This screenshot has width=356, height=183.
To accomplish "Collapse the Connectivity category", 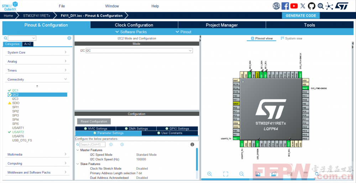I will pyautogui.click(x=37, y=79).
